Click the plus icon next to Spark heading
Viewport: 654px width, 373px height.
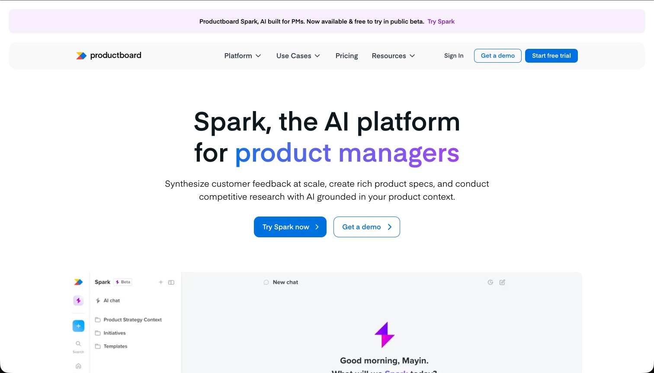[161, 282]
